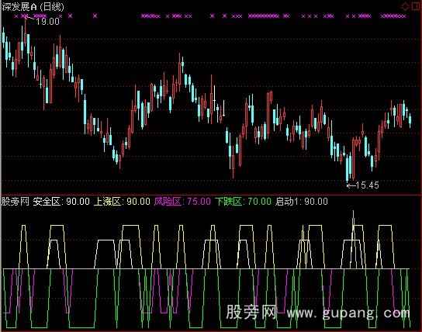The height and width of the screenshot is (332, 422).
Task: Click the 上涨区: 90.00 indicator value
Action: (x=122, y=201)
